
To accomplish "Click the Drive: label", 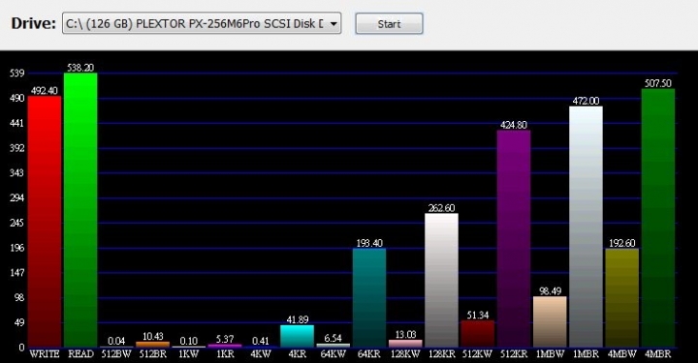I will 34,23.
